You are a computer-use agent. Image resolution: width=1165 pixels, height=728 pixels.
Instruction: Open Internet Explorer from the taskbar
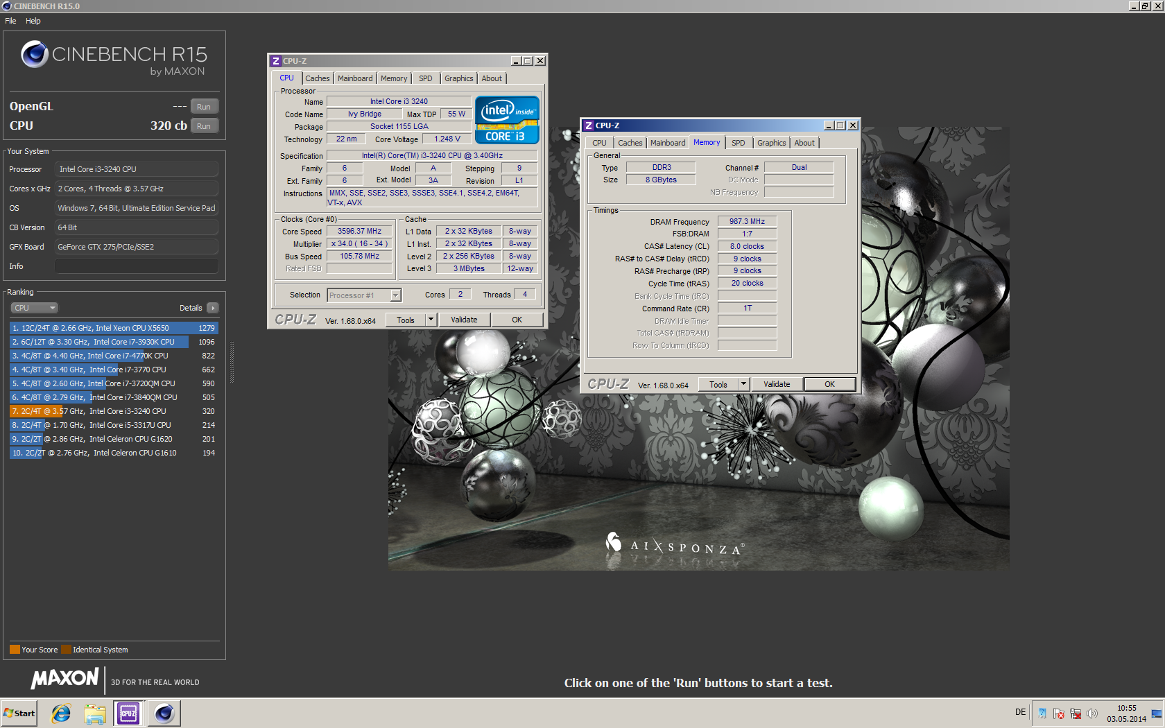[61, 713]
